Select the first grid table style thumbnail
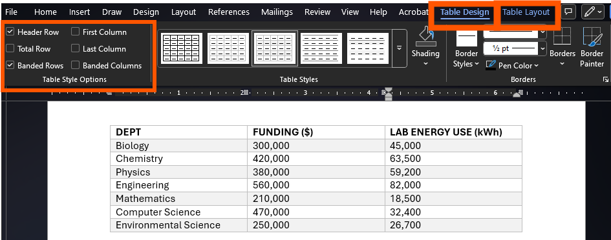611x240 pixels. click(181, 48)
